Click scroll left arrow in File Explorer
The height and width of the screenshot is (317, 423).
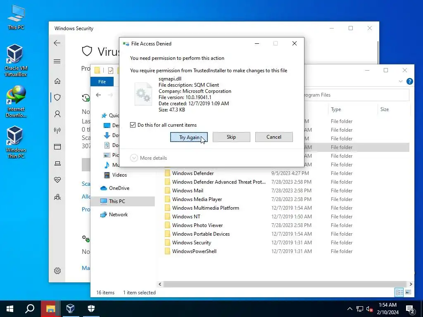[160, 284]
